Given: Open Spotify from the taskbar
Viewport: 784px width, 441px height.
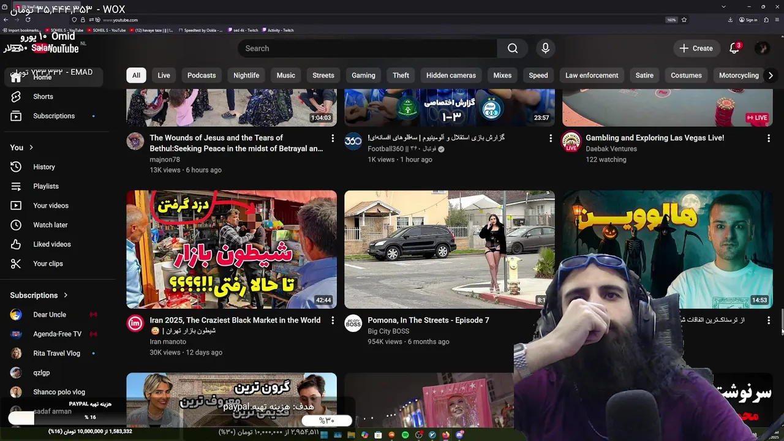Looking at the screenshot, I should coord(405,435).
